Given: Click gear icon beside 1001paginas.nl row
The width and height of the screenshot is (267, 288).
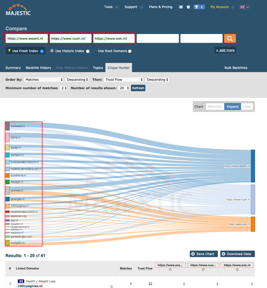Looking at the screenshot, I should click(x=112, y=286).
